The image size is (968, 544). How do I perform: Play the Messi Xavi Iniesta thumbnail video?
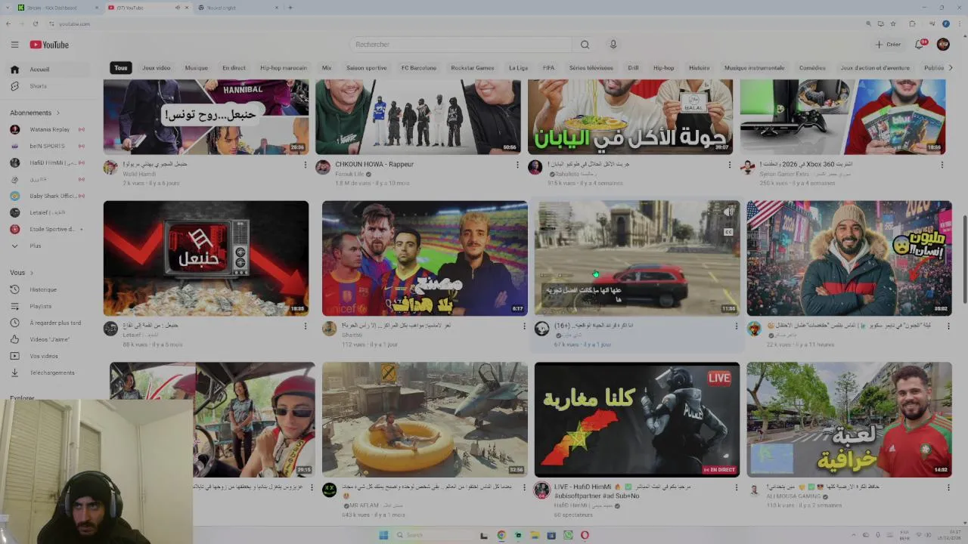(x=424, y=258)
